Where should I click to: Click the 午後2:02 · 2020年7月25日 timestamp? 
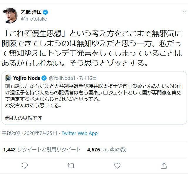click(30, 133)
